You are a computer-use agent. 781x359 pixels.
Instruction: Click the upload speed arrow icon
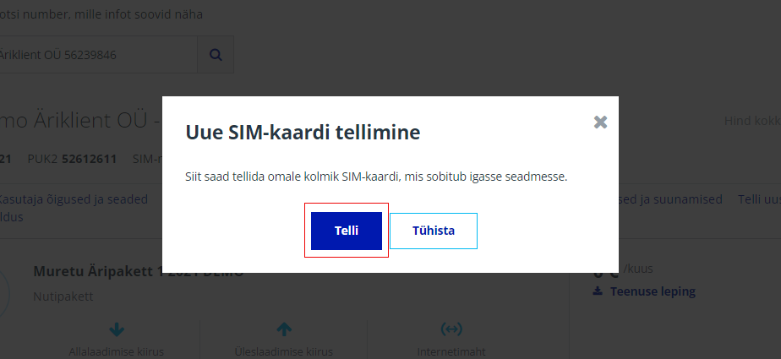click(284, 329)
